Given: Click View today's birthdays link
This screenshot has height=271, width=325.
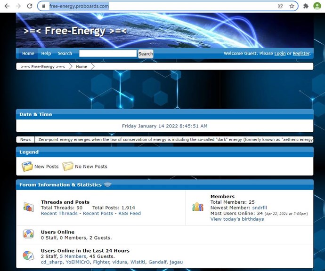Looking at the screenshot, I should coord(237,219).
